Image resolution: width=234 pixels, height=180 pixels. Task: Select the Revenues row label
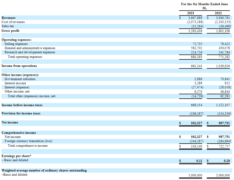(x=9, y=18)
